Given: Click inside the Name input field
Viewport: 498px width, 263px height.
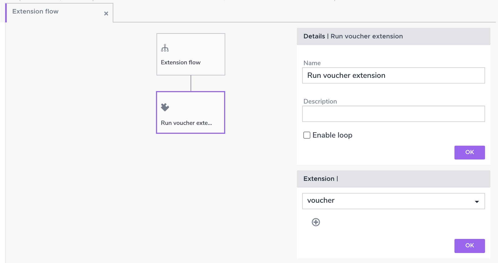Looking at the screenshot, I should 393,75.
